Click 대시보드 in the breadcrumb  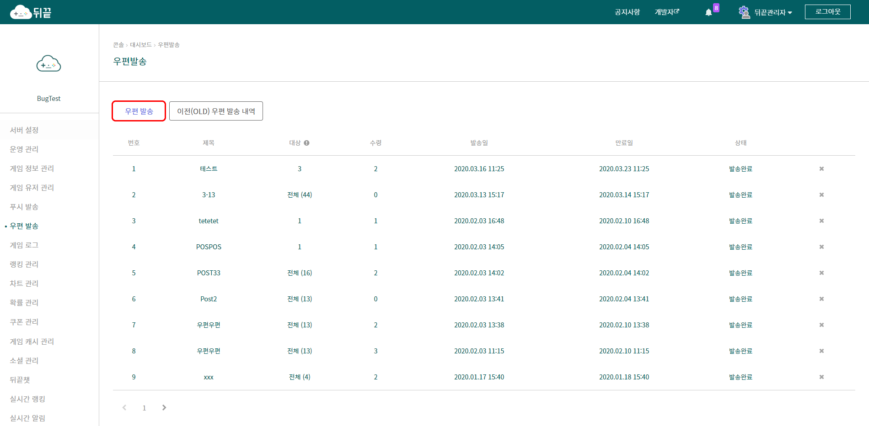tap(141, 45)
